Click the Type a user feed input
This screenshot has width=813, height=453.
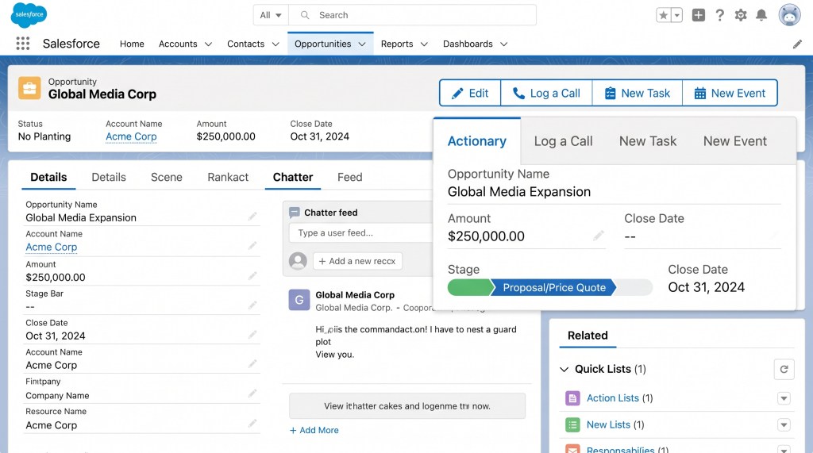pos(361,232)
